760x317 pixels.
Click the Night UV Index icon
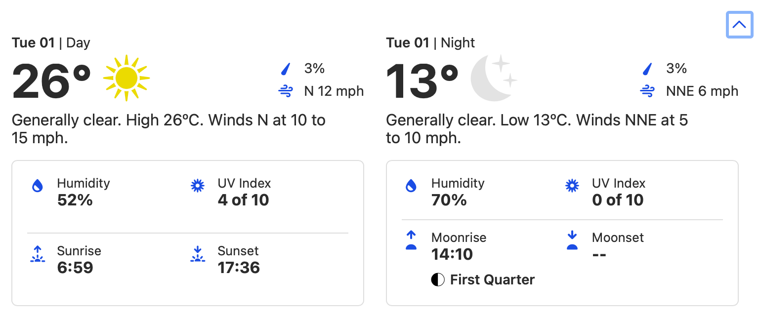[572, 186]
